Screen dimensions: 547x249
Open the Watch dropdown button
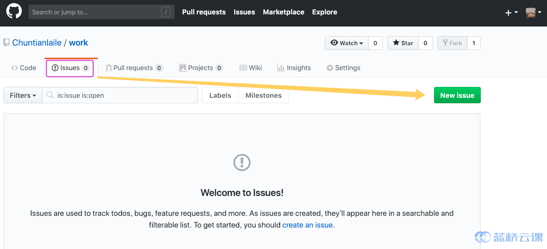[x=347, y=43]
